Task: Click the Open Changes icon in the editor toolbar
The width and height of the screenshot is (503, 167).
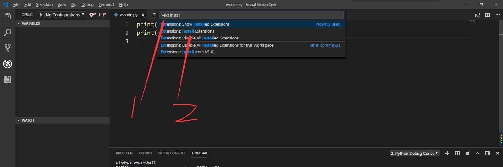Action: tap(478, 15)
